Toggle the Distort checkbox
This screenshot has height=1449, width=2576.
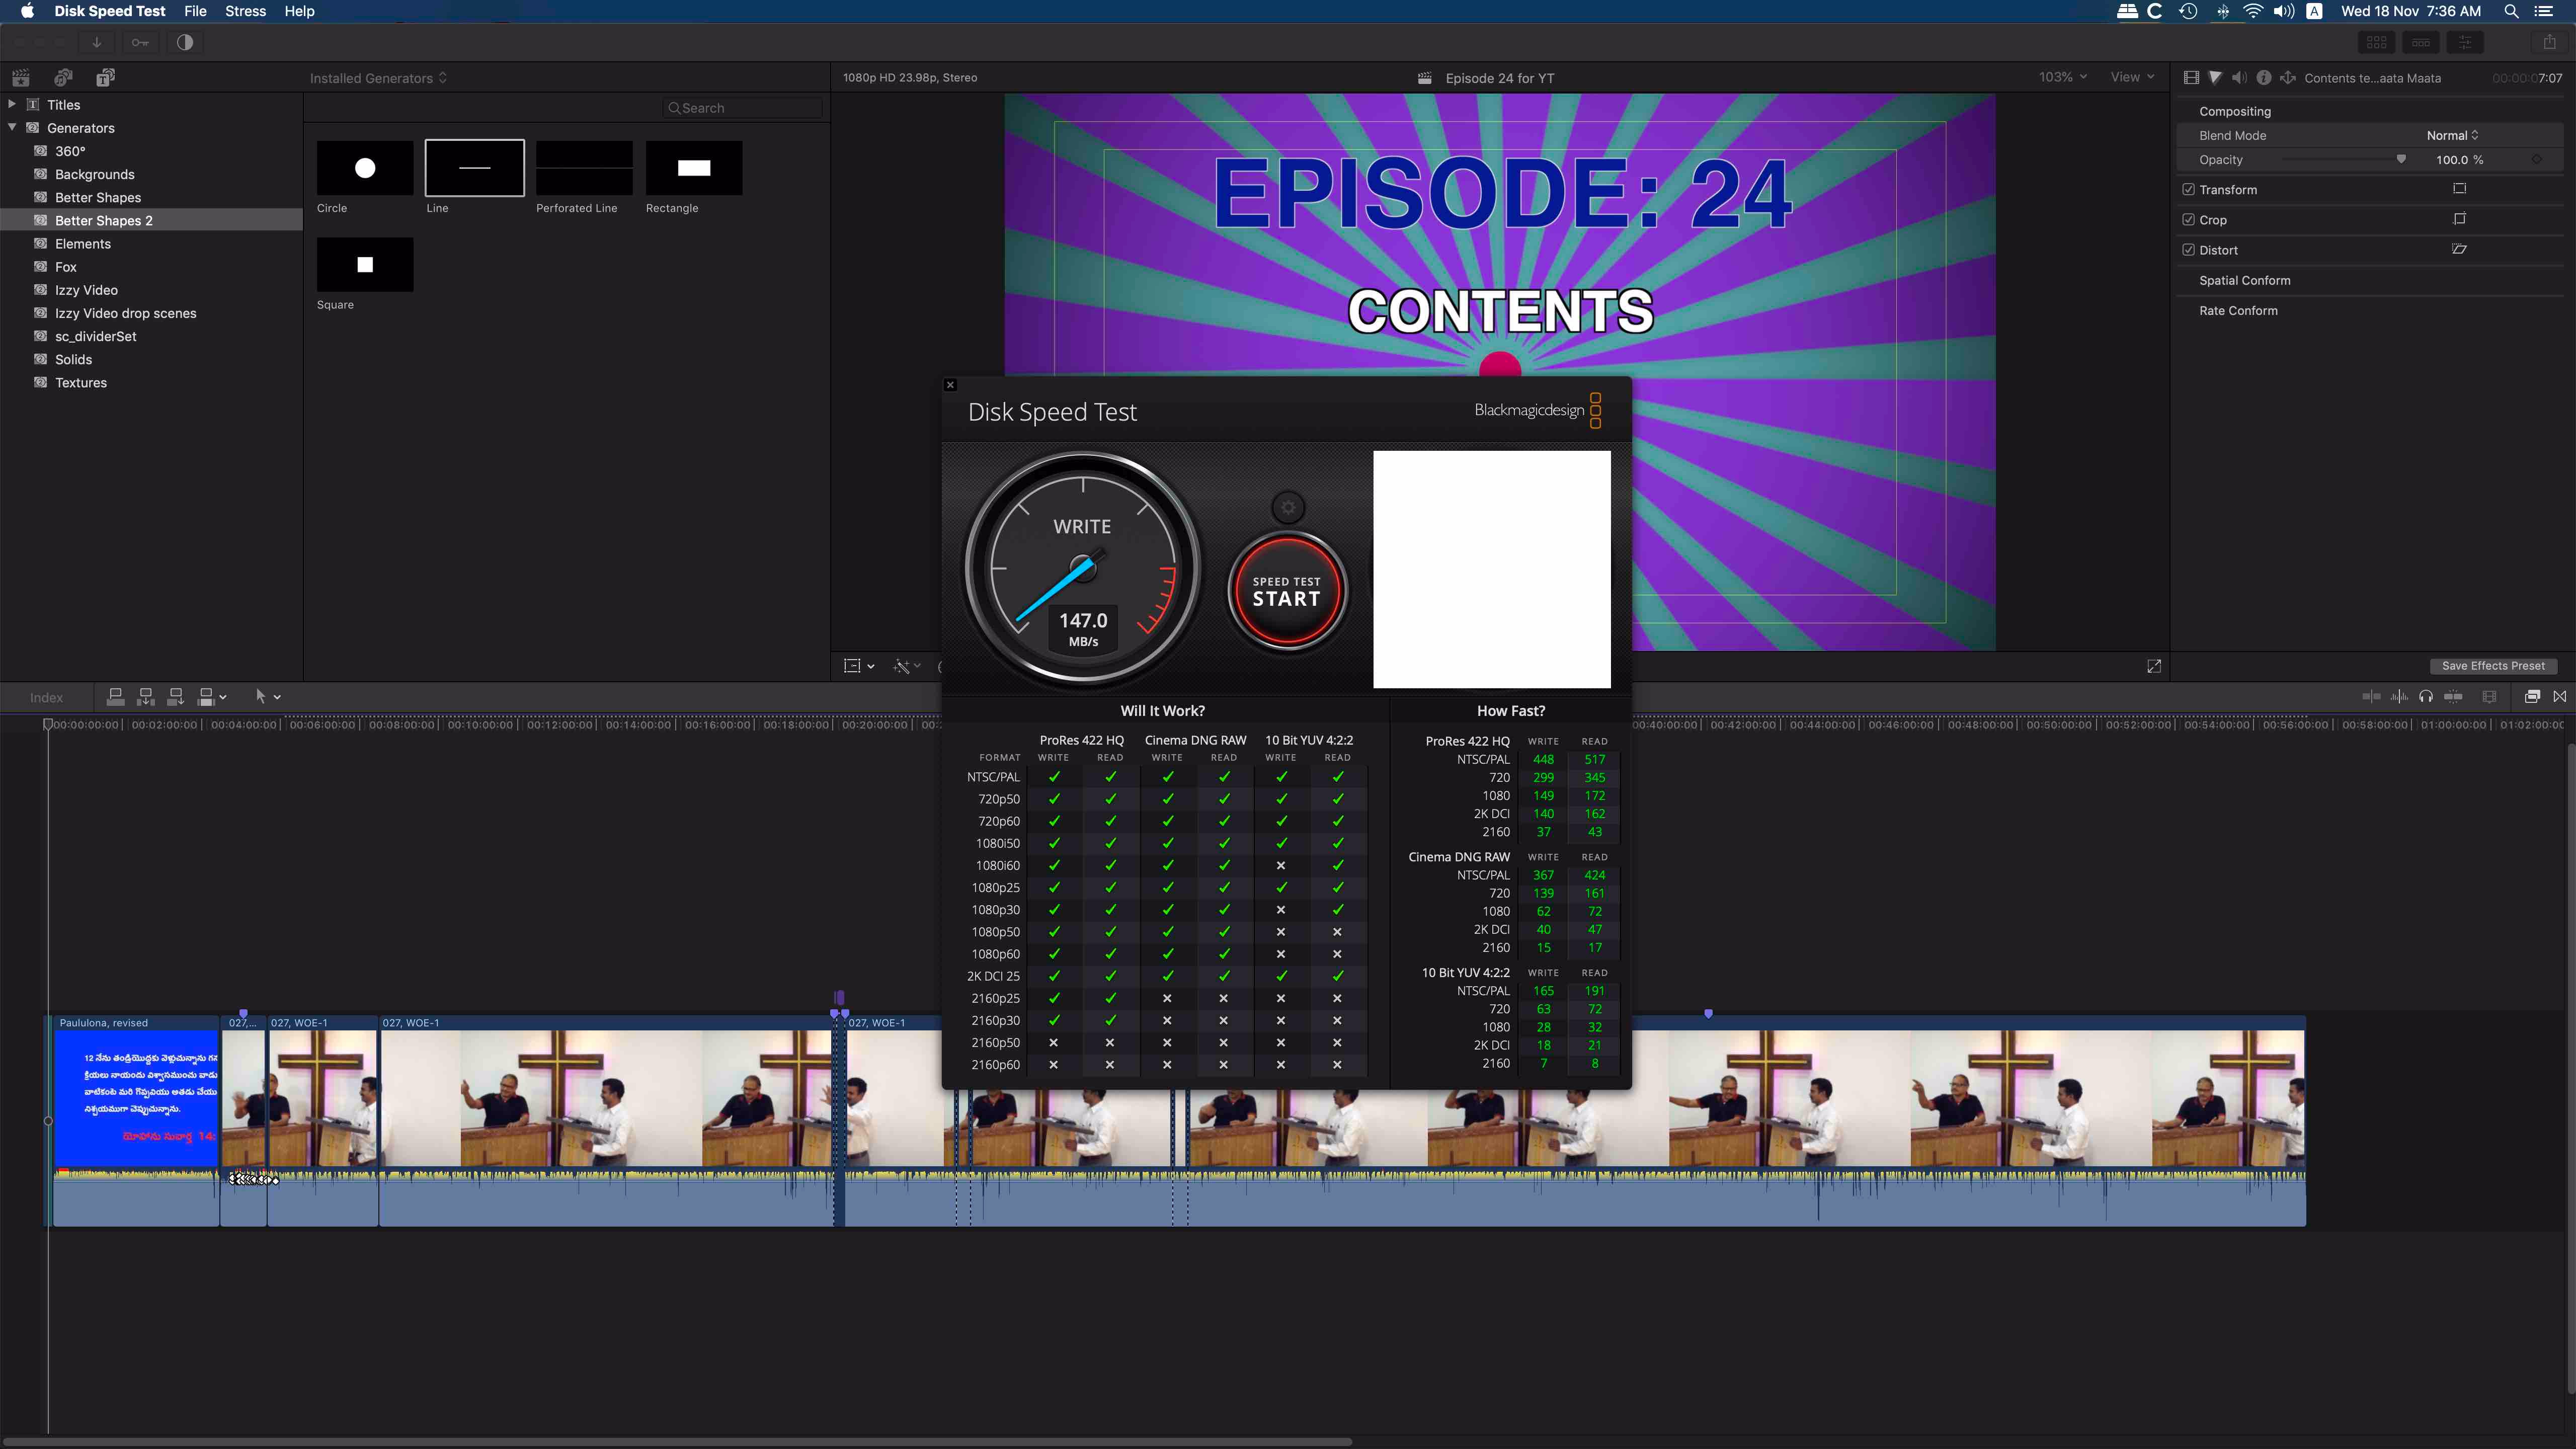(x=2188, y=250)
